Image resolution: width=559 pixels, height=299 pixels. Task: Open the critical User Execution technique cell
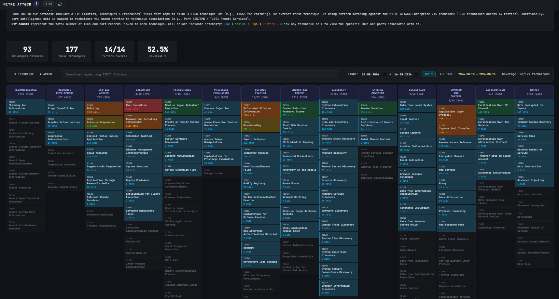click(143, 105)
